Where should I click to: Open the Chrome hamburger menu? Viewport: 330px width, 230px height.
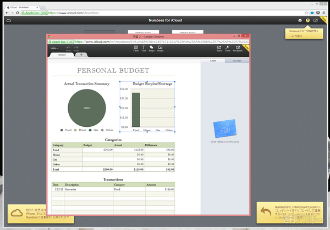[x=324, y=13]
